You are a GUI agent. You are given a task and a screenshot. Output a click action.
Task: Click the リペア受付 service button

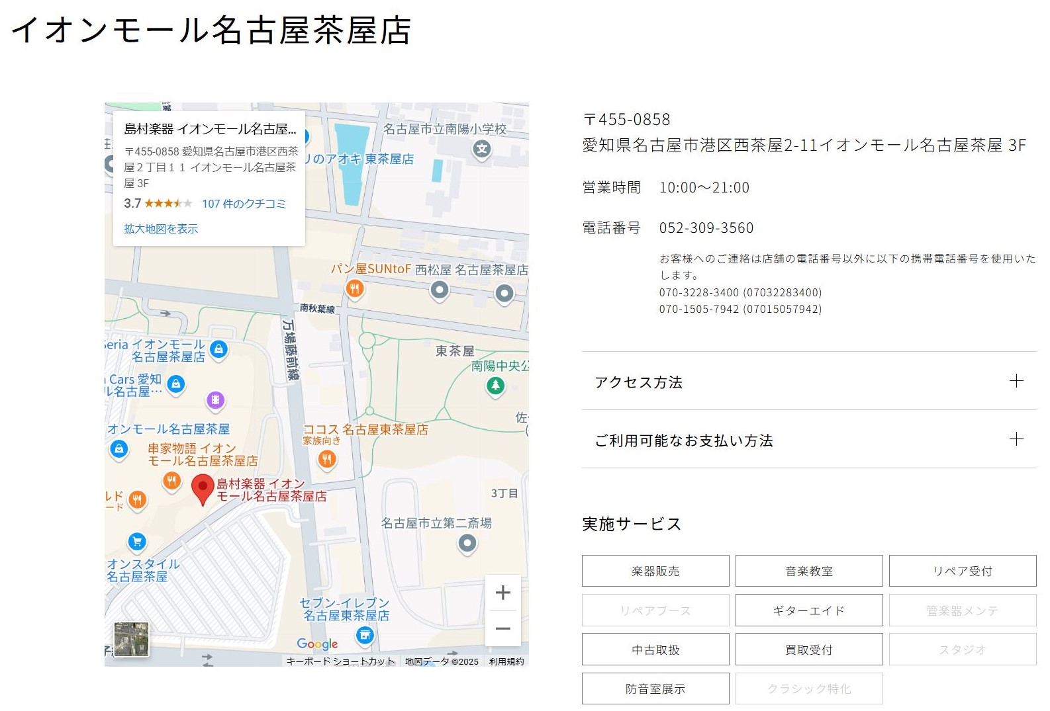coord(963,571)
